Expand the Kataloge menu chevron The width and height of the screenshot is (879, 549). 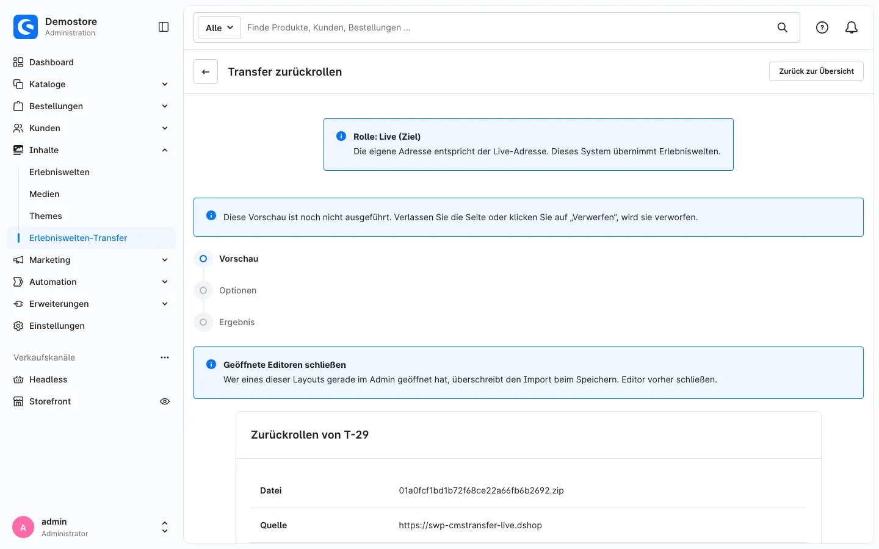tap(165, 84)
